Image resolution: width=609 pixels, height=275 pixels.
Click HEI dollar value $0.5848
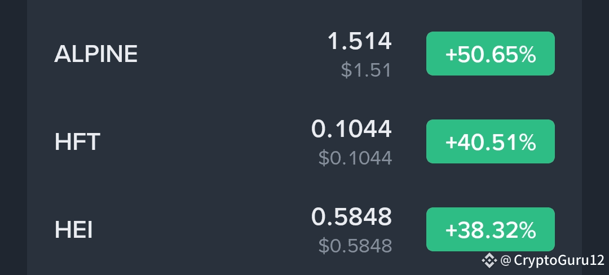coord(355,246)
